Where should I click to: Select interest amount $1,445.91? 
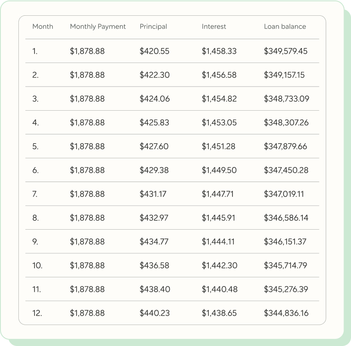[x=218, y=218]
